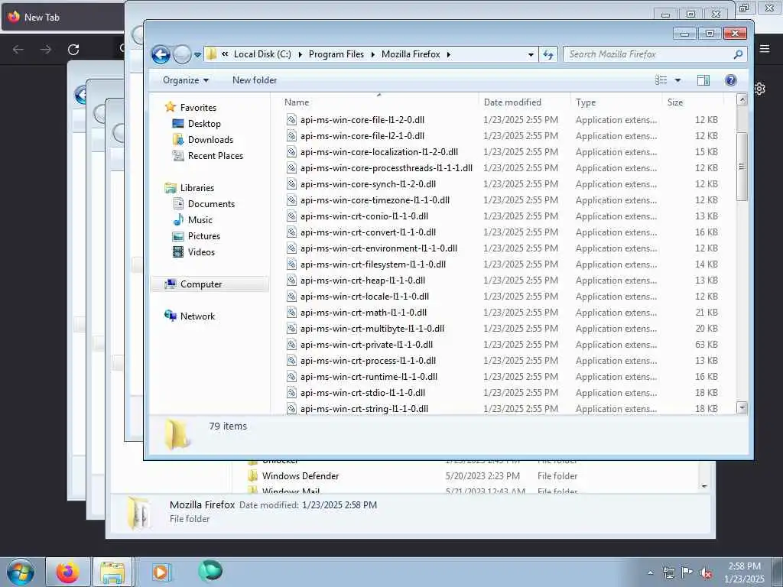The height and width of the screenshot is (587, 783).
Task: Open Windows Start button
Action: [x=21, y=572]
